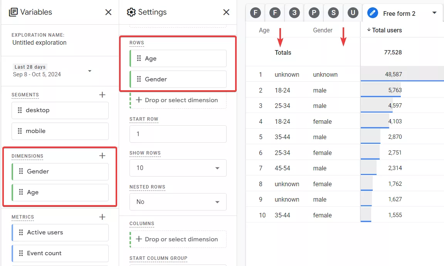
Task: Click drag handle of Age in Dimensions
Action: click(21, 192)
